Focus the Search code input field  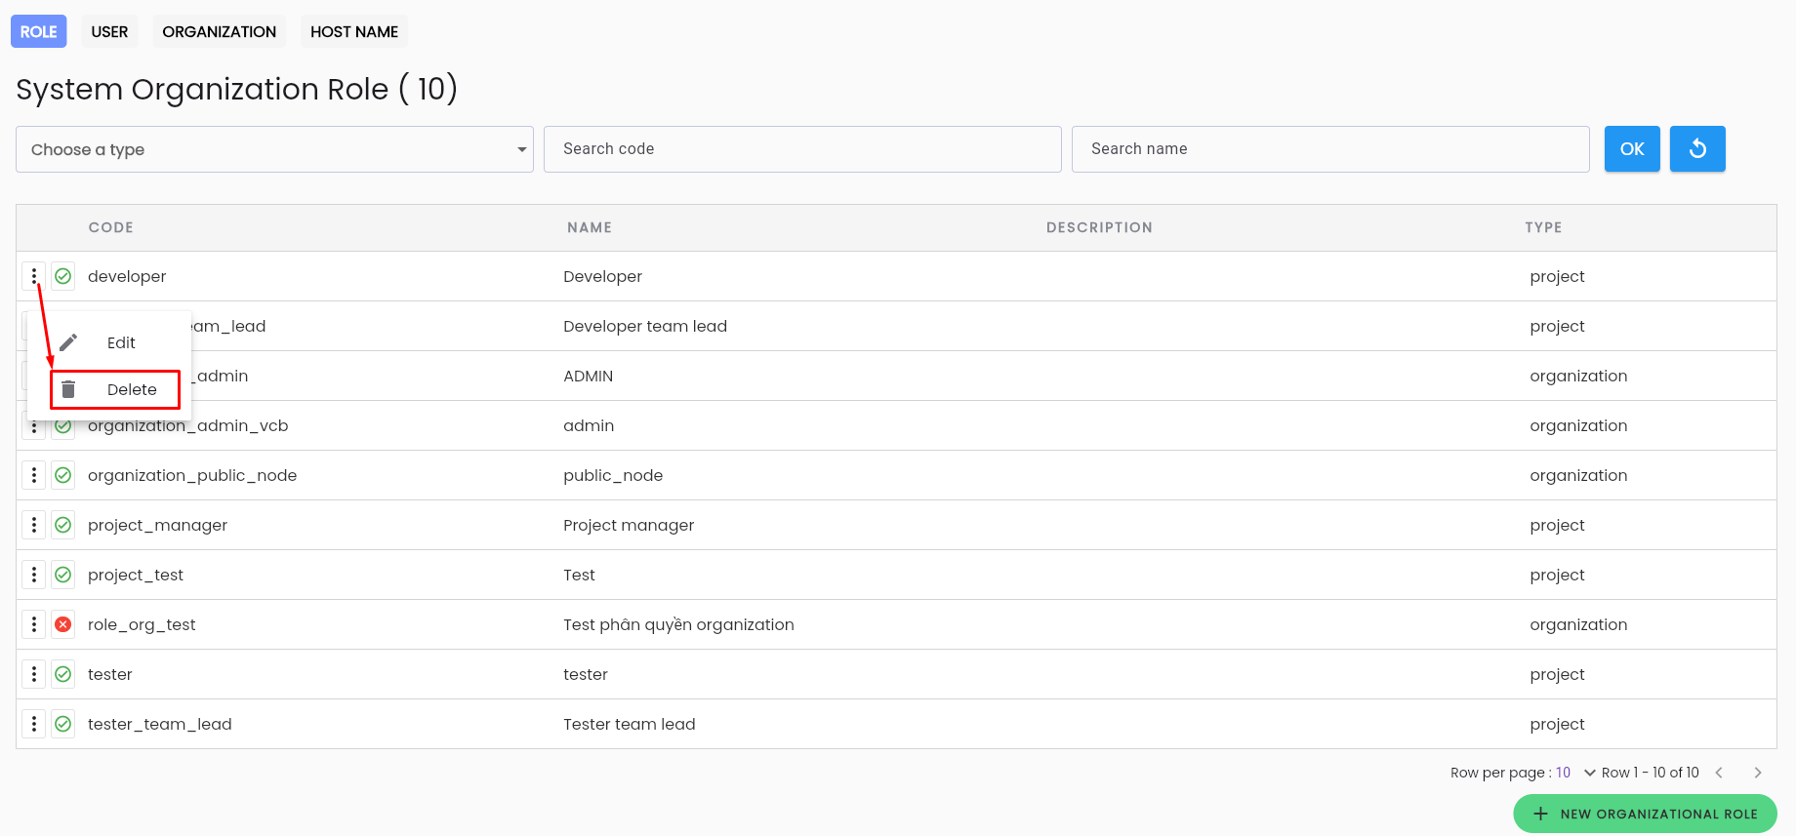pos(802,149)
